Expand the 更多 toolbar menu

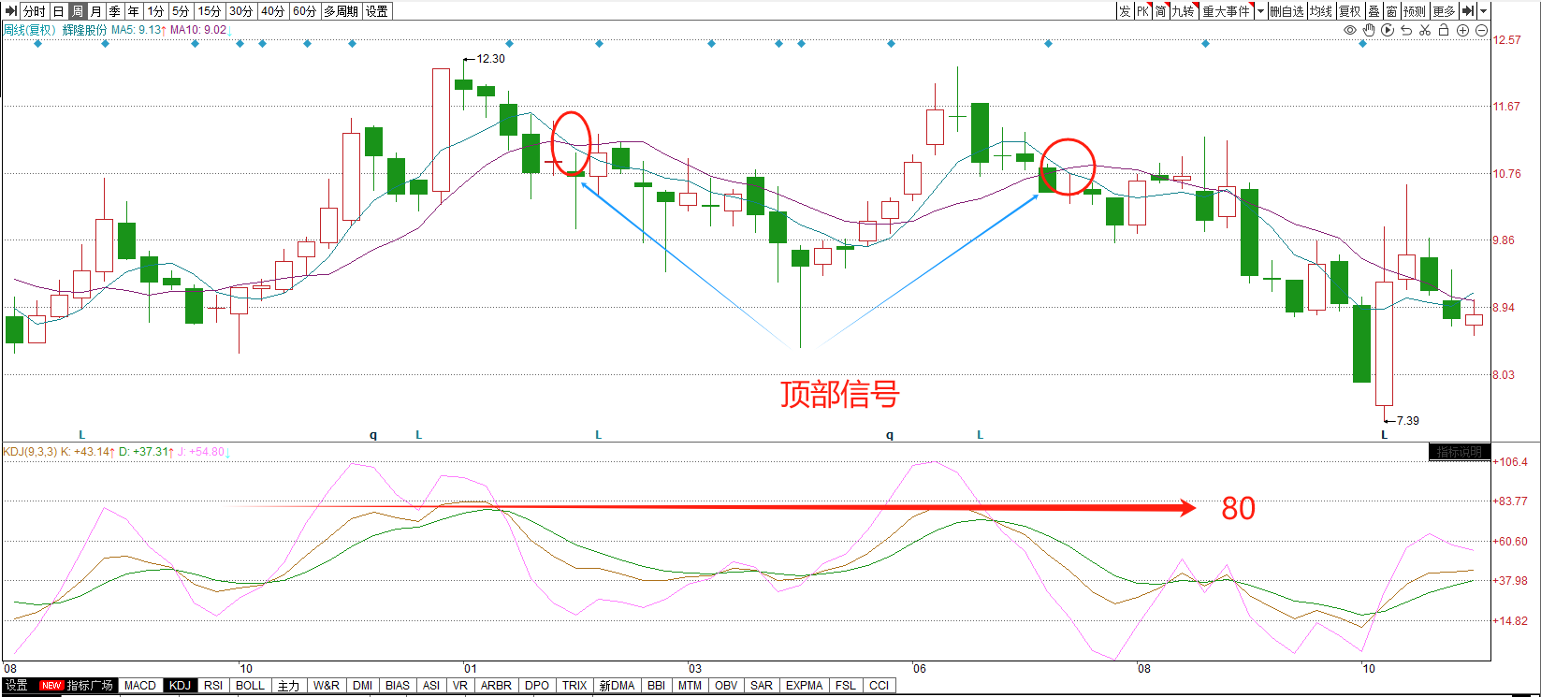click(1444, 11)
